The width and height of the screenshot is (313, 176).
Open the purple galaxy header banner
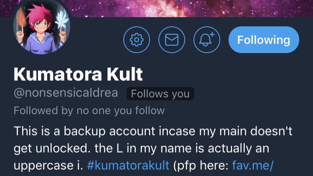[x=192, y=8]
